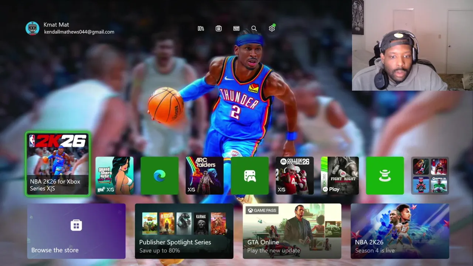Viewport: 473px width, 266px height.
Task: Open the green games controller tile
Action: coord(250,175)
